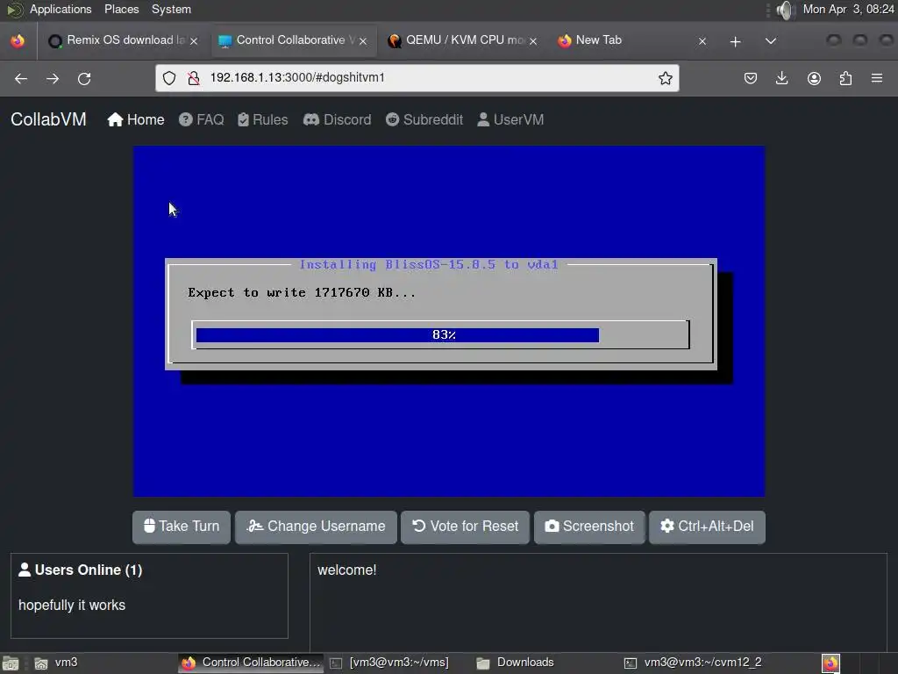Switch to [vm3@vm3:~/vms] terminal in taskbar
This screenshot has height=674, width=898.
[390, 663]
